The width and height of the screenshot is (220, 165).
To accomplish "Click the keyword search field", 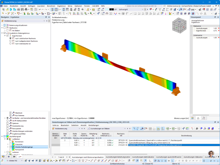I will [x=144, y=6].
